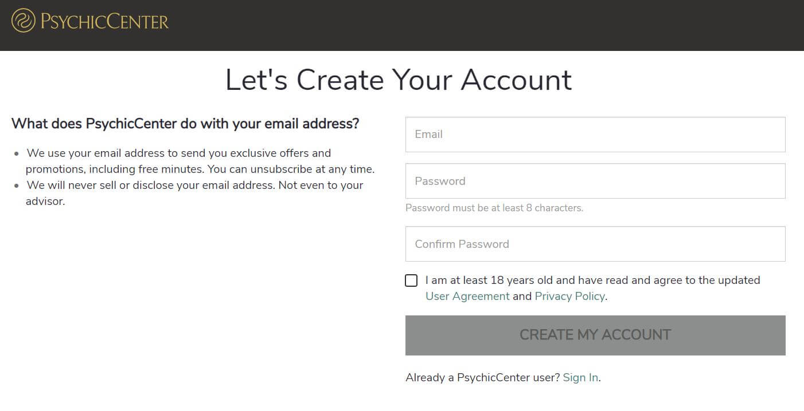Click the Let's Create Your Account heading
This screenshot has height=411, width=804.
tap(399, 80)
